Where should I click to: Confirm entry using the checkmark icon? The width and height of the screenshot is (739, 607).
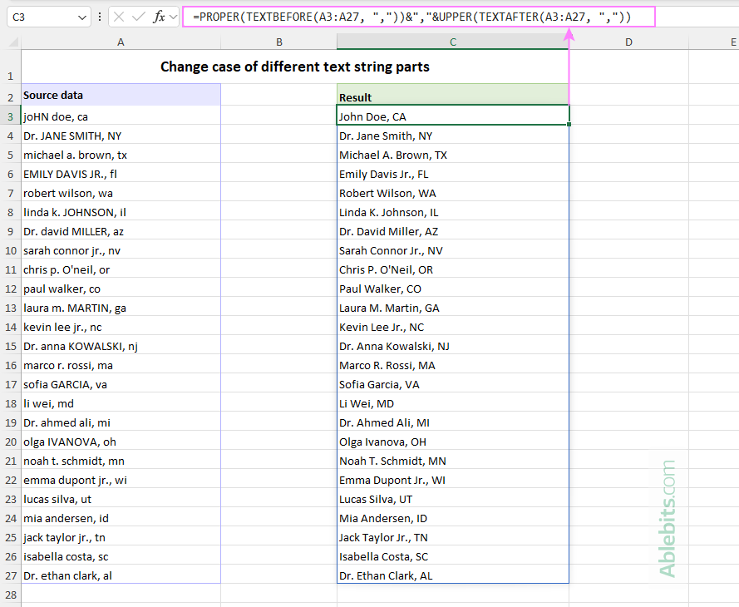coord(137,17)
